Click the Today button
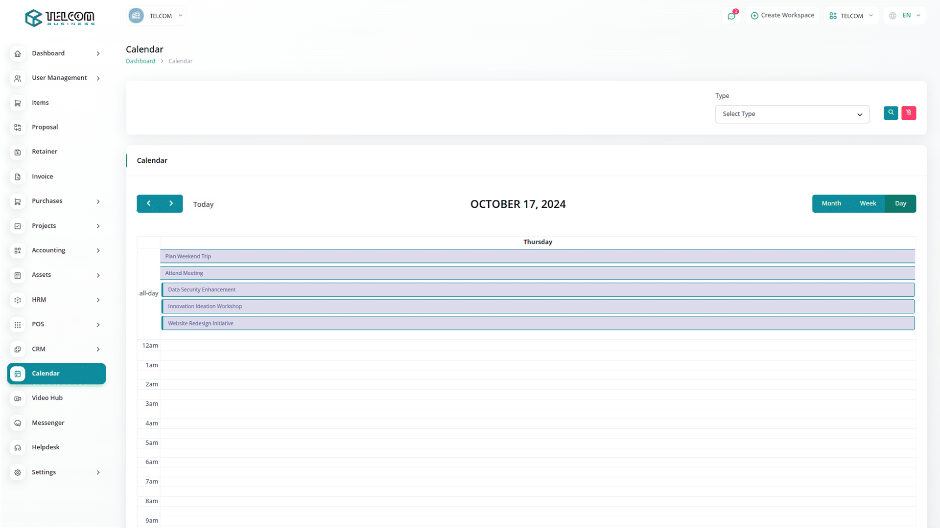This screenshot has width=940, height=528. tap(203, 204)
